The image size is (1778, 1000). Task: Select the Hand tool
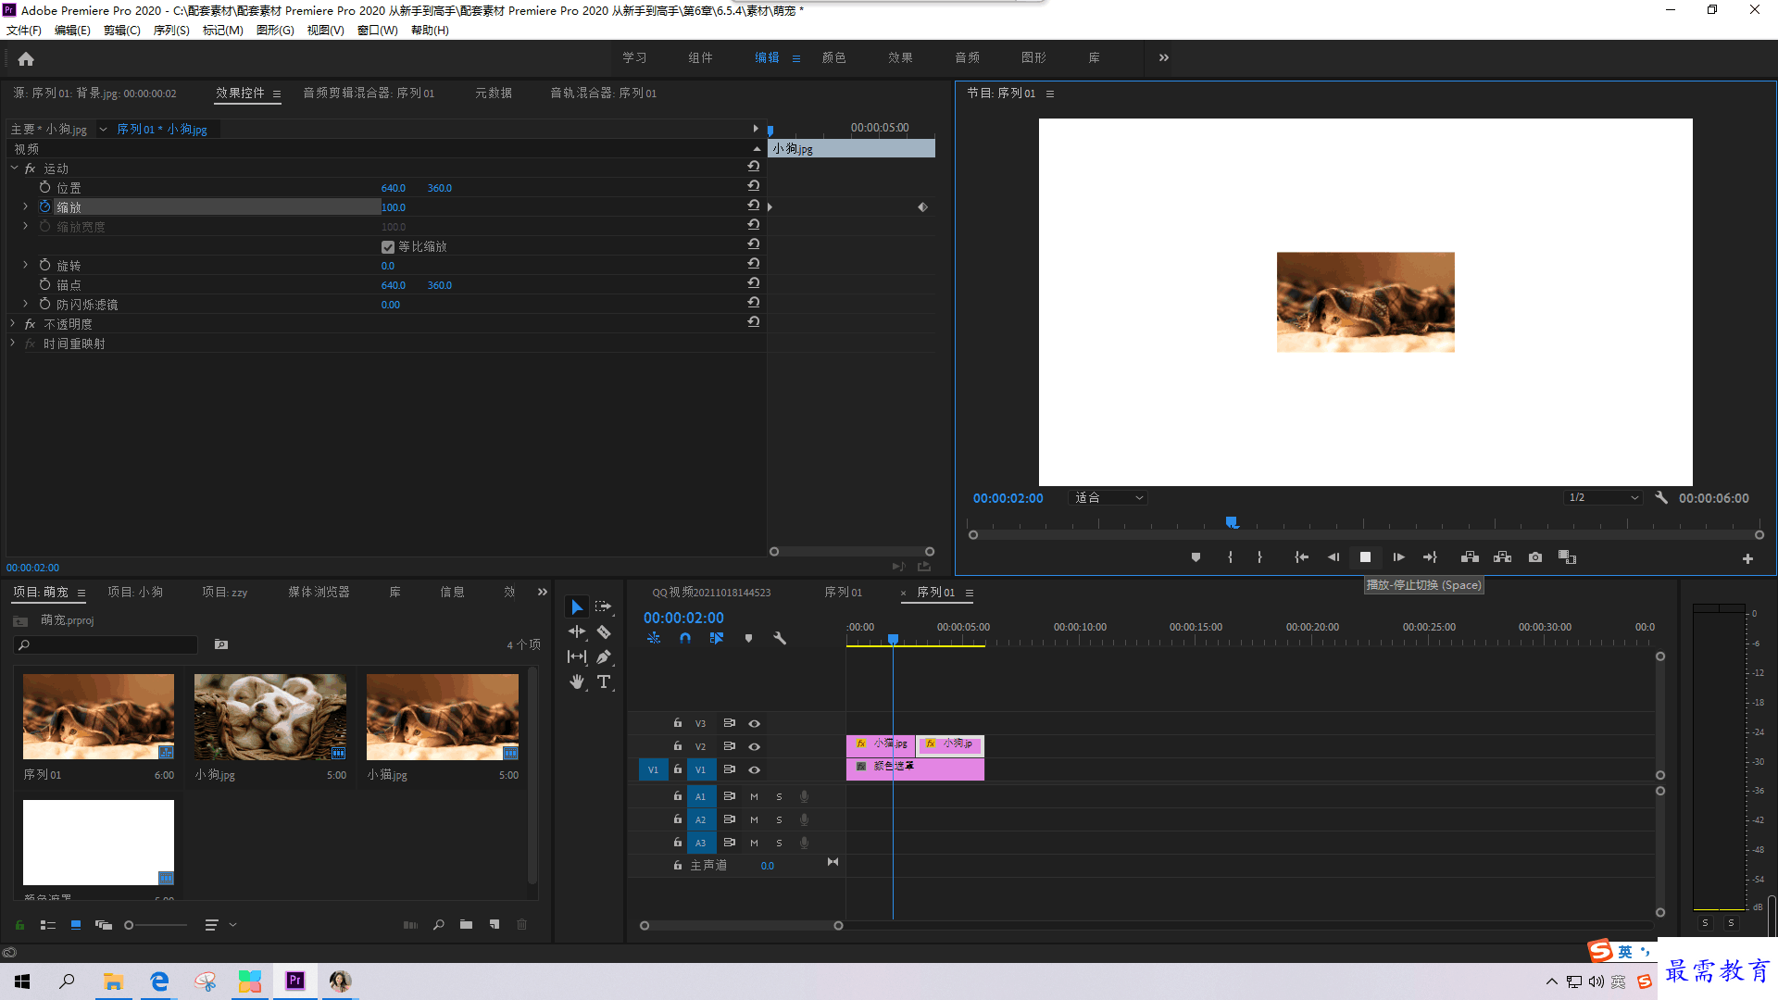(577, 681)
